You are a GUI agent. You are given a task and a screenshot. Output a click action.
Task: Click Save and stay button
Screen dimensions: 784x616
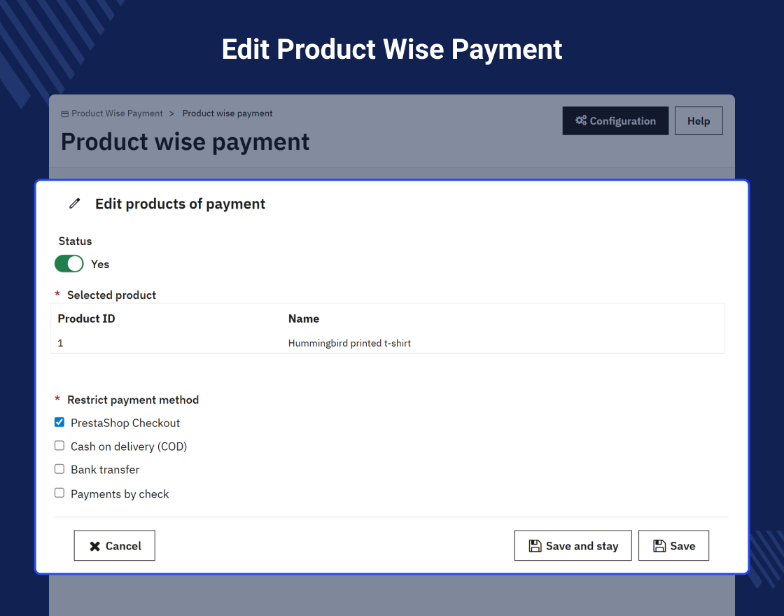pos(573,545)
